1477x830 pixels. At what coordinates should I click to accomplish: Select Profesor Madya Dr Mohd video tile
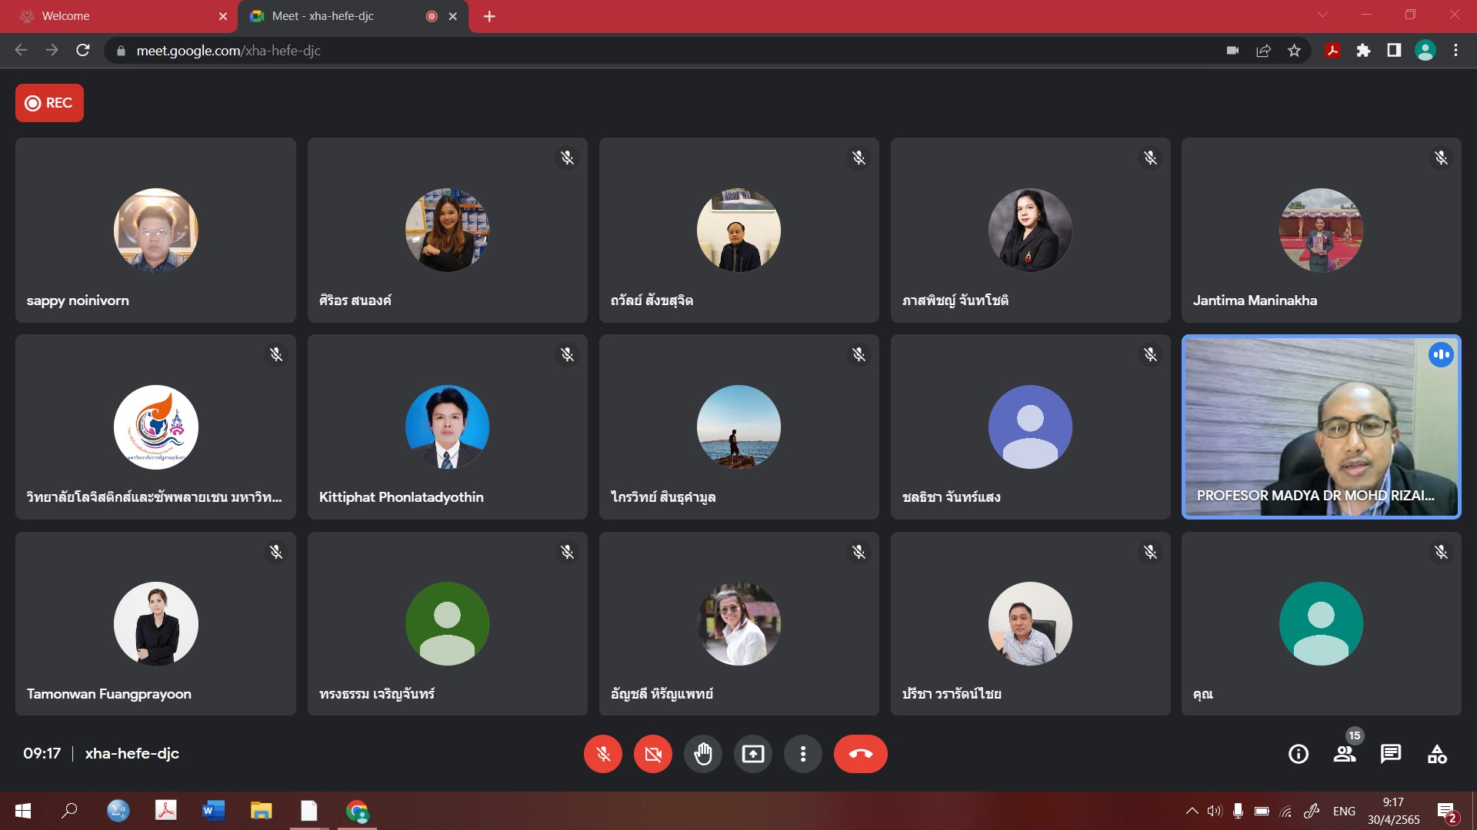pos(1321,427)
